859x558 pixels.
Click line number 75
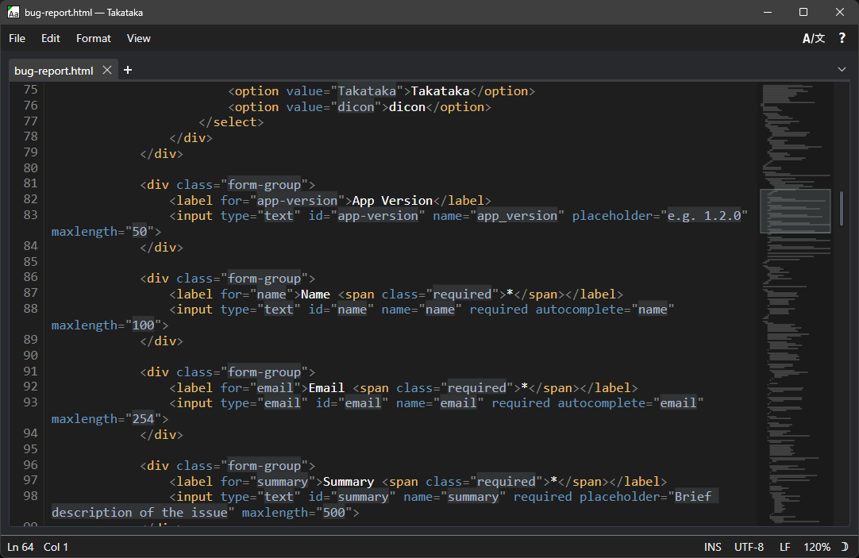[31, 89]
